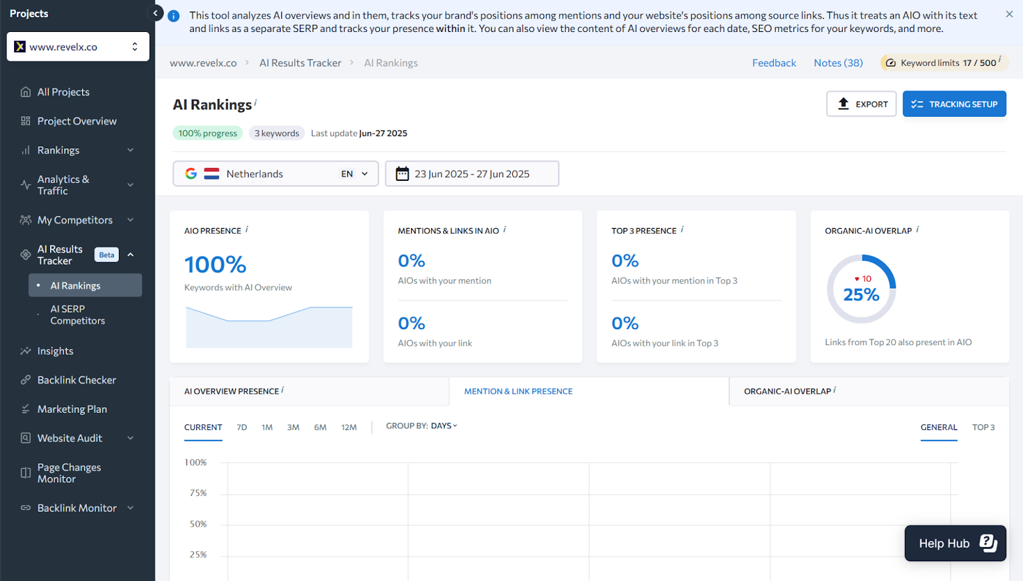Open the 23 Jun - 27 Jun date picker
The height and width of the screenshot is (581, 1023).
(472, 174)
